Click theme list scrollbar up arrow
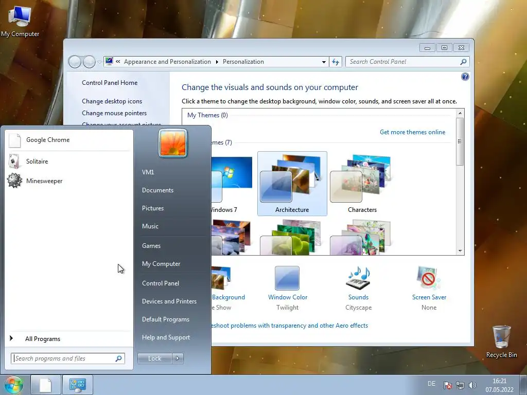Screen dimensions: 527x395 (460, 113)
